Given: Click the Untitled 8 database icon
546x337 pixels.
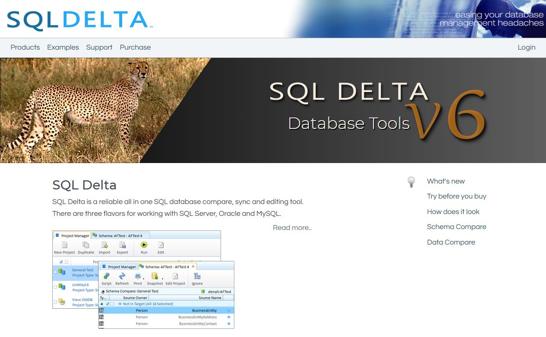Looking at the screenshot, I should tap(62, 286).
